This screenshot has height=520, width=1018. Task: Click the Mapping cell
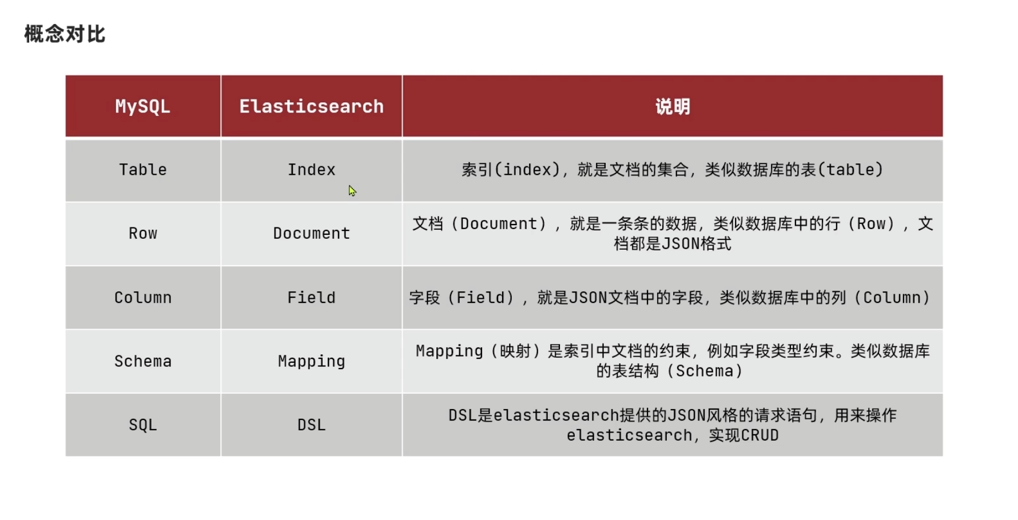click(311, 361)
